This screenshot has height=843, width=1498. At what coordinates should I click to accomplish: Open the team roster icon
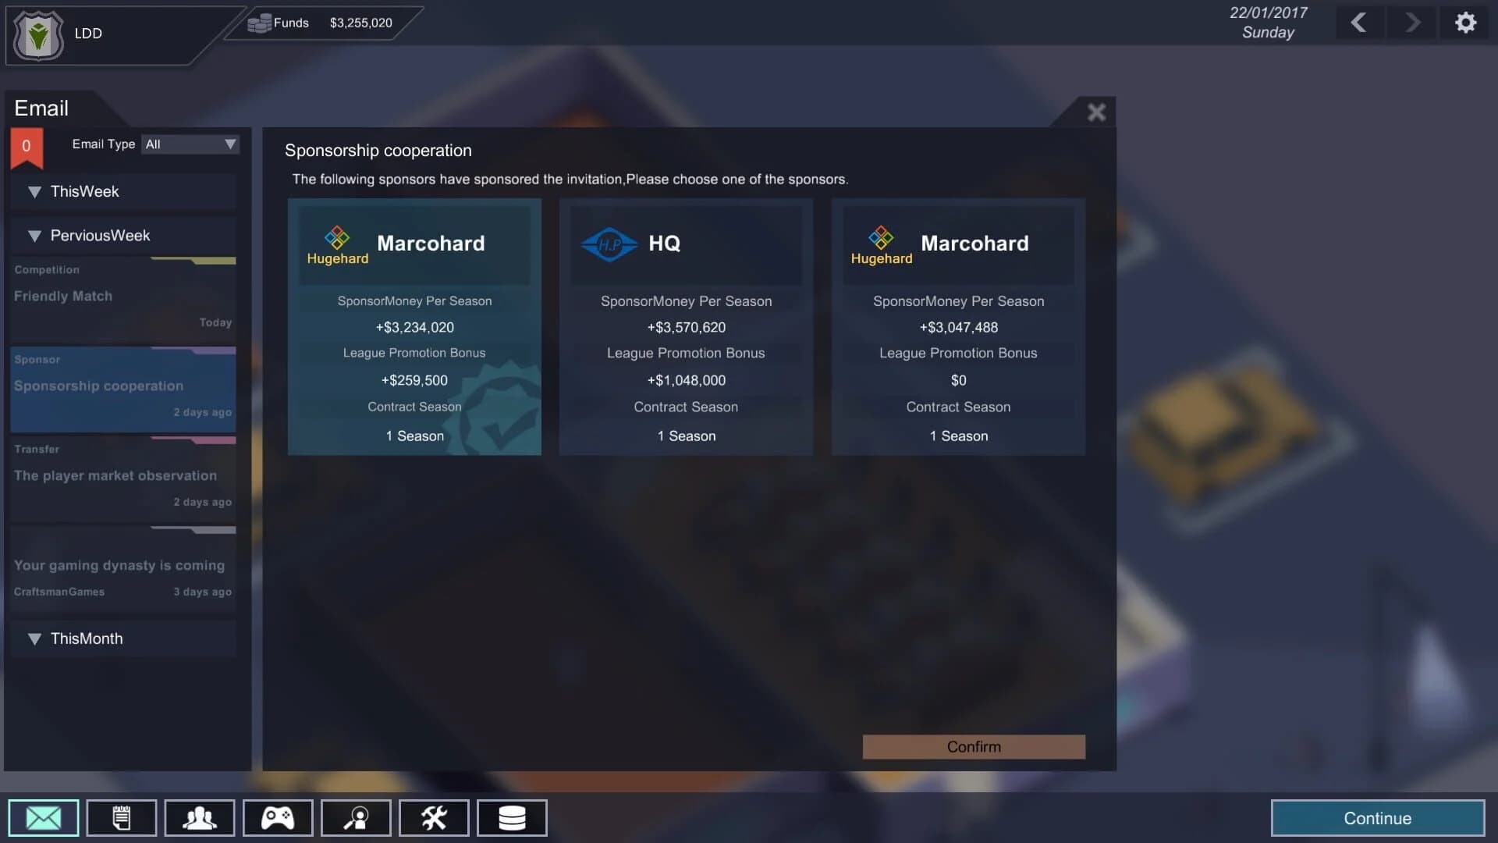(199, 817)
